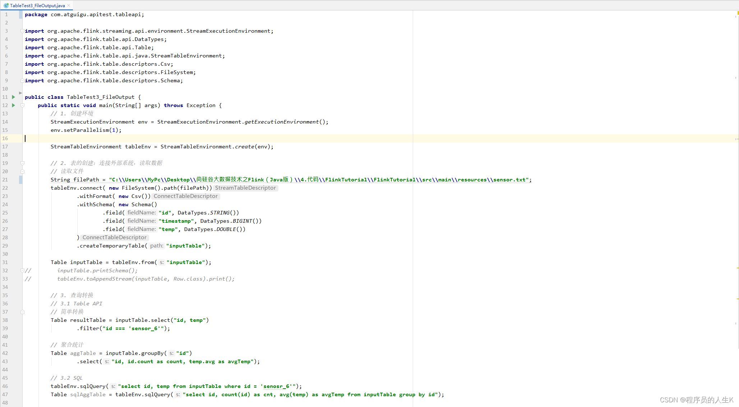Screen dimensions: 739x407
Task: Fold the comment block starting at line 19
Action: pos(22,163)
